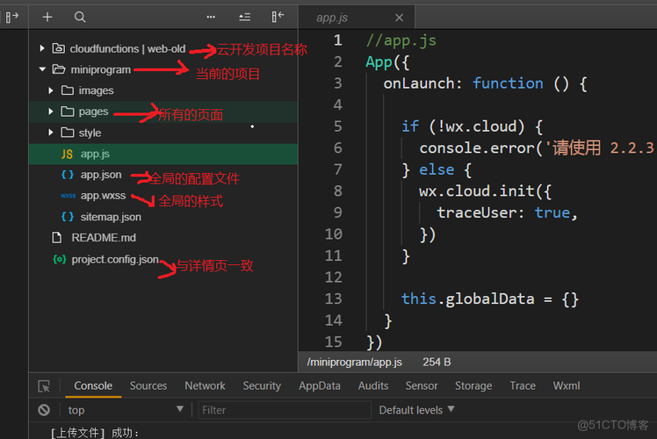The image size is (657, 439).
Task: Click the search magnifier icon in explorer
Action: [x=80, y=17]
